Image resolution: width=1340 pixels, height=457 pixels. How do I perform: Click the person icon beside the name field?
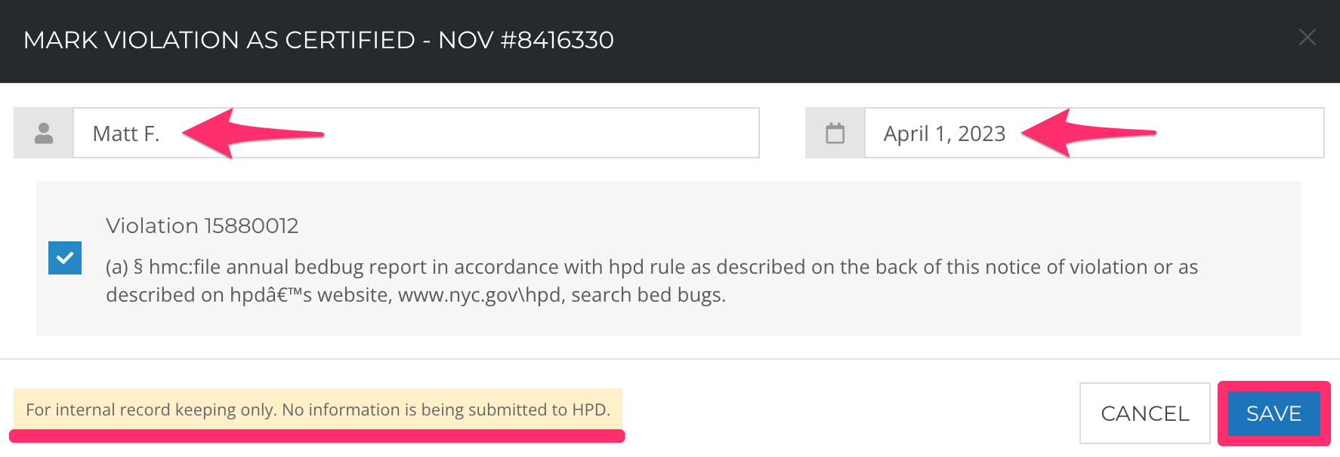tap(44, 133)
